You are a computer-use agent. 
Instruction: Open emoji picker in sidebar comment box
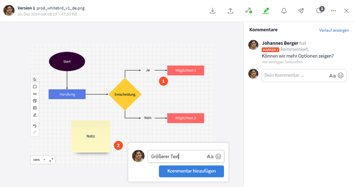(340, 75)
